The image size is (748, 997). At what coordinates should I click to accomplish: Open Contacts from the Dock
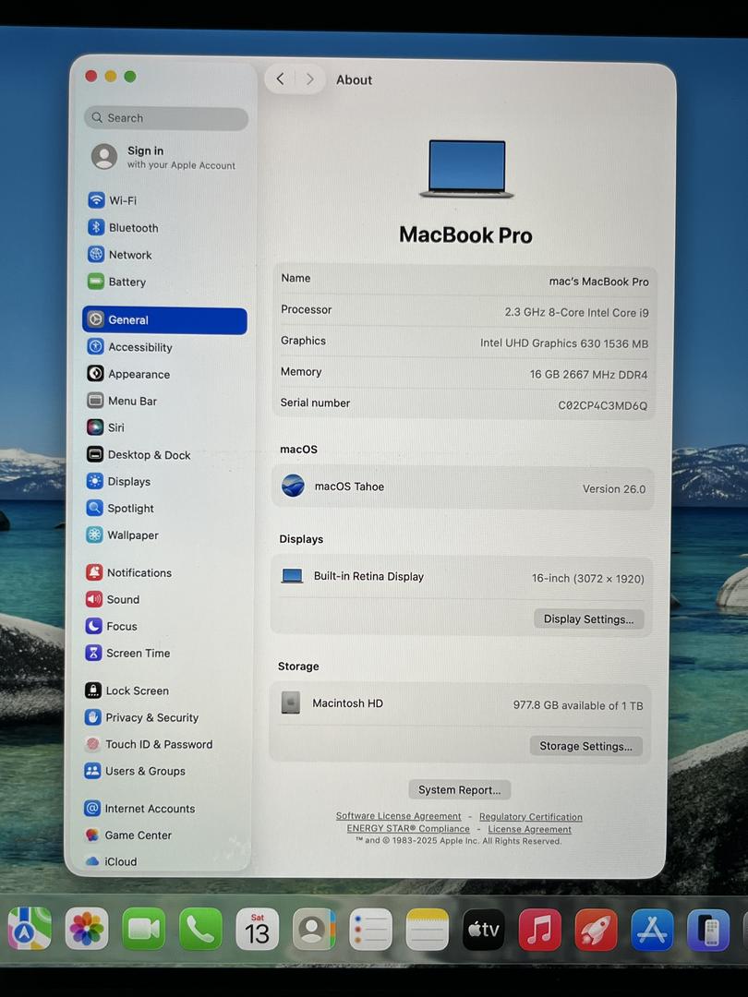click(314, 929)
